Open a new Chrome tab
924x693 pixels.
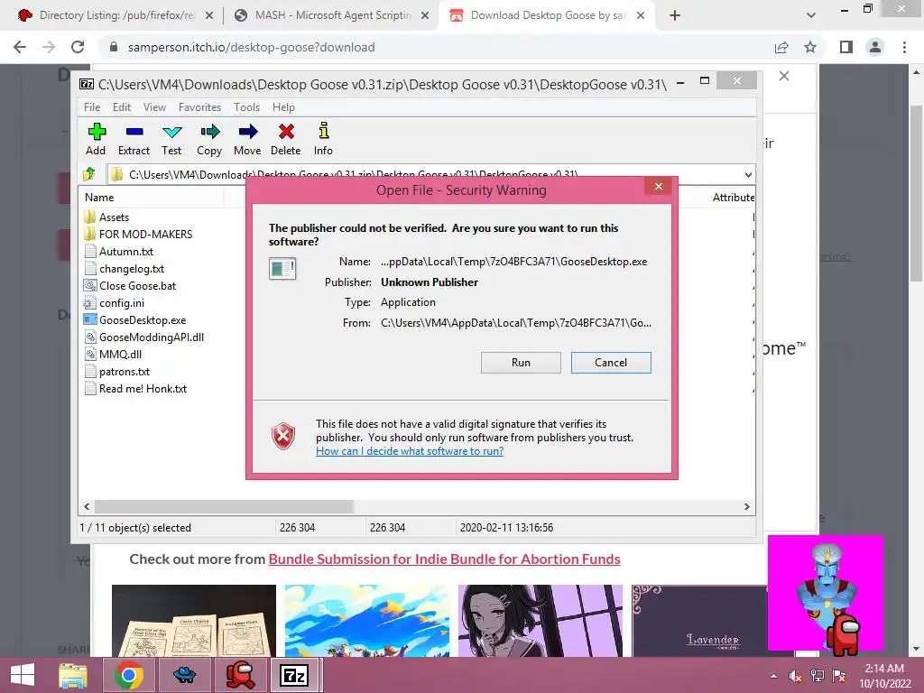click(x=675, y=15)
